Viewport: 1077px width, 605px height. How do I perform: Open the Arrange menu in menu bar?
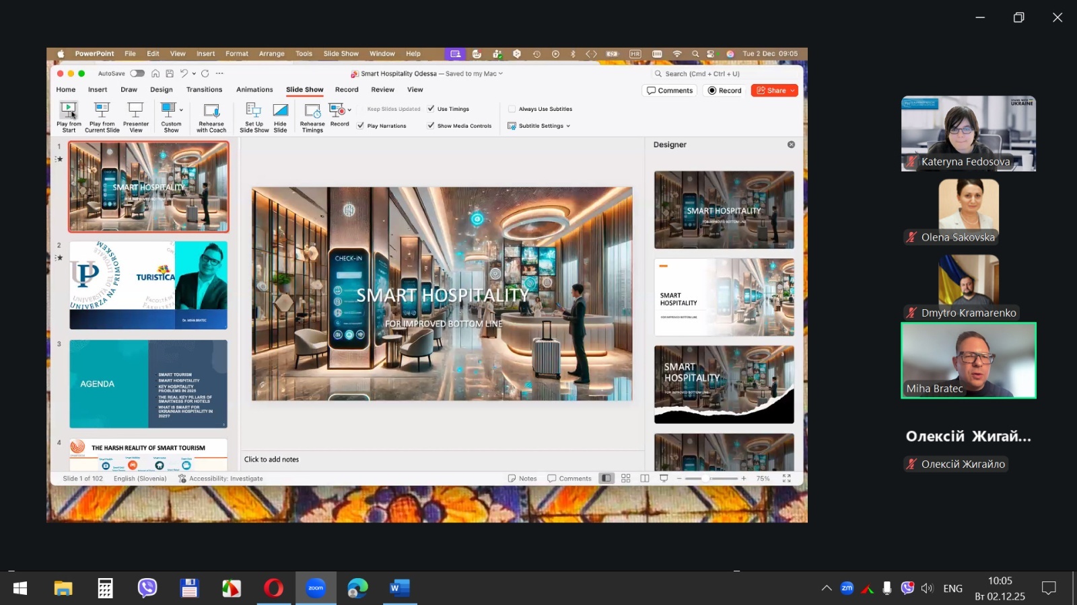[x=271, y=54]
